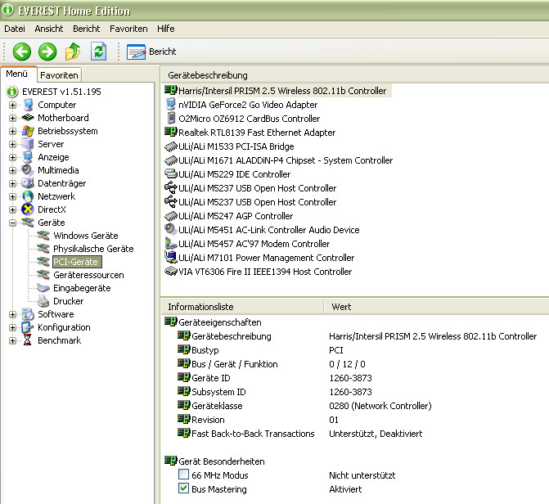549x504 pixels.
Task: Open the Favoriten menu
Action: coord(128,29)
